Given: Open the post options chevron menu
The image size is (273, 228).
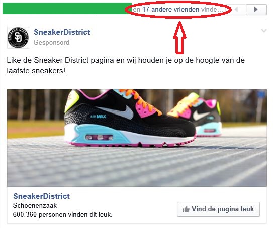Looking at the screenshot, I should [x=264, y=31].
